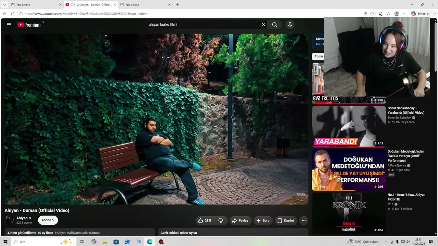Screen dimensions: 438x246
Task: Show hidden system tray icons
Action: pyautogui.click(x=386, y=242)
